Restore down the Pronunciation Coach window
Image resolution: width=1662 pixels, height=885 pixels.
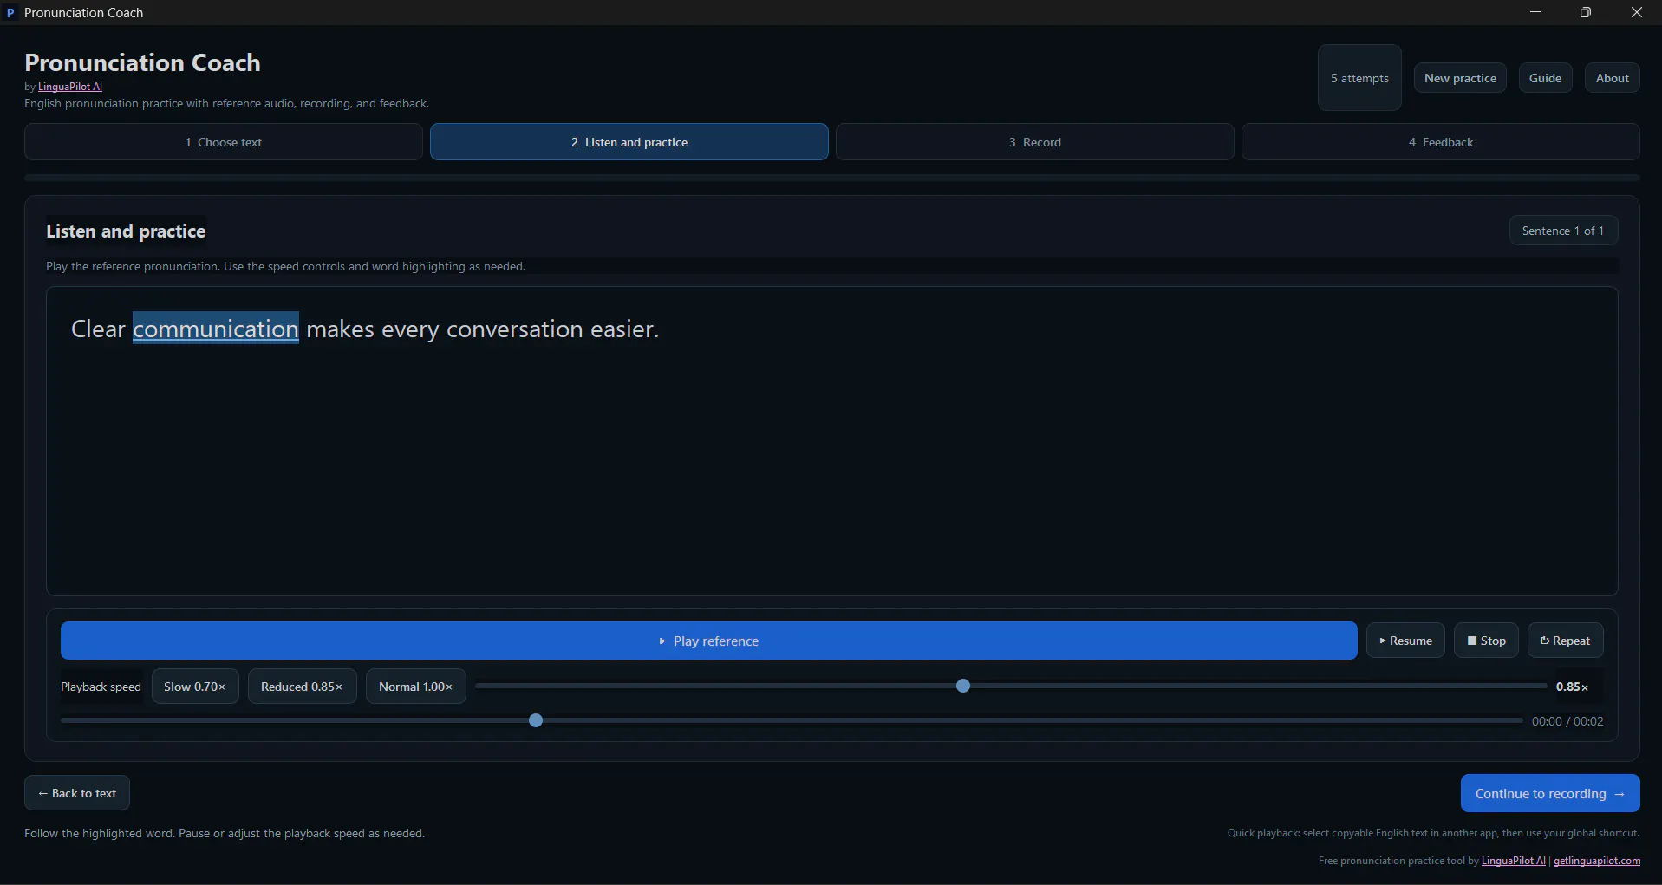1586,12
